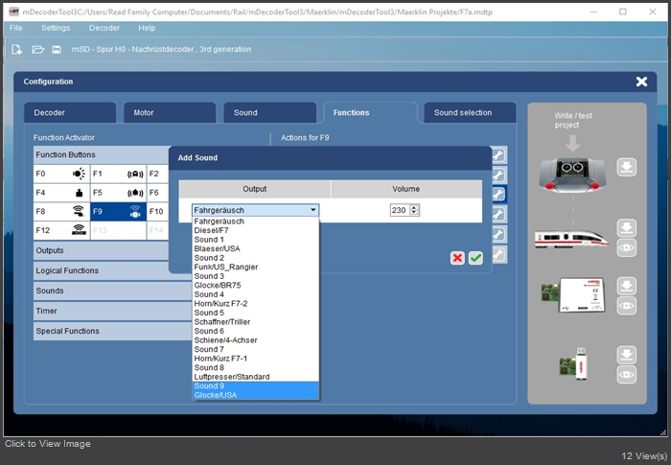Expand the Function Buttons section header

tap(101, 154)
